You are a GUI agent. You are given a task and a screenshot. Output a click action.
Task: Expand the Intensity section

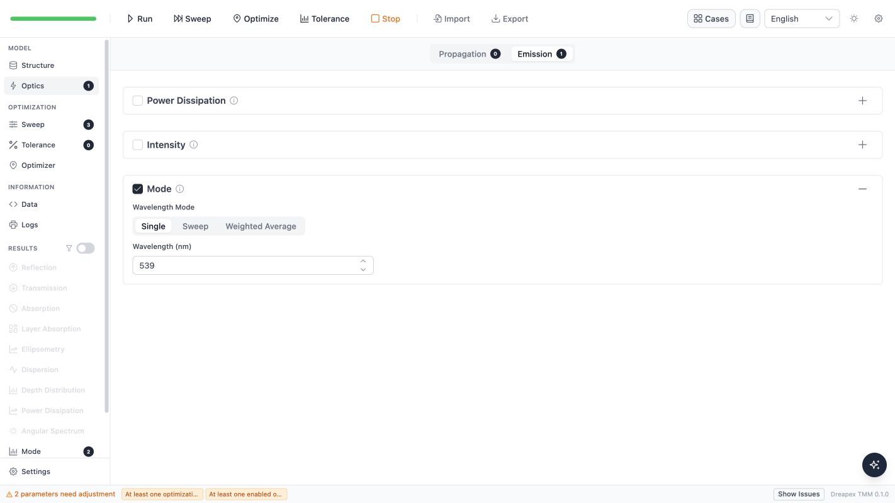862,145
